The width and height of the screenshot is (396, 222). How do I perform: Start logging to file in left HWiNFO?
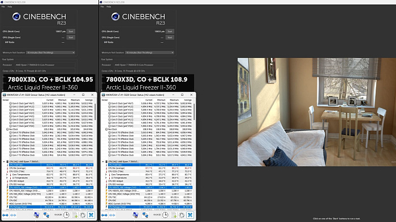tap(75, 215)
